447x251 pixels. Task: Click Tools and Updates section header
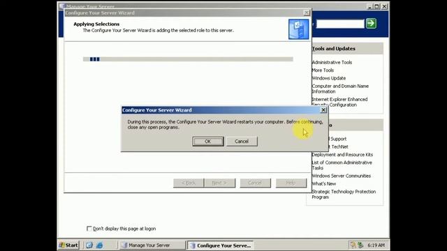334,49
